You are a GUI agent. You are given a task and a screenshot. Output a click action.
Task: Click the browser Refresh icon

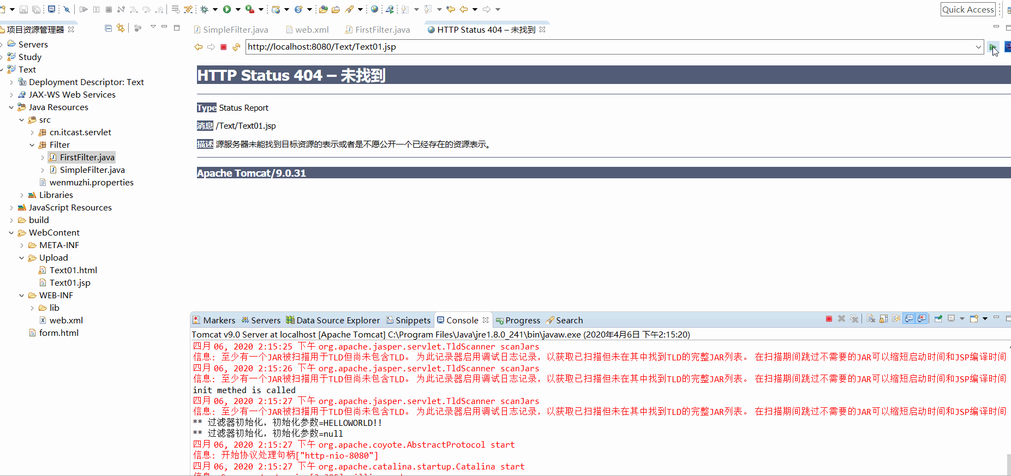(x=236, y=47)
